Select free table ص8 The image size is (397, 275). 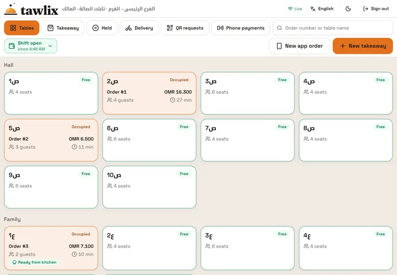pos(346,140)
